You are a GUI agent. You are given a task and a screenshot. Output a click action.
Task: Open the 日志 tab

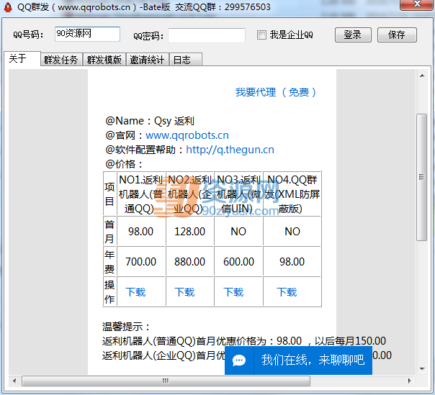pyautogui.click(x=186, y=60)
